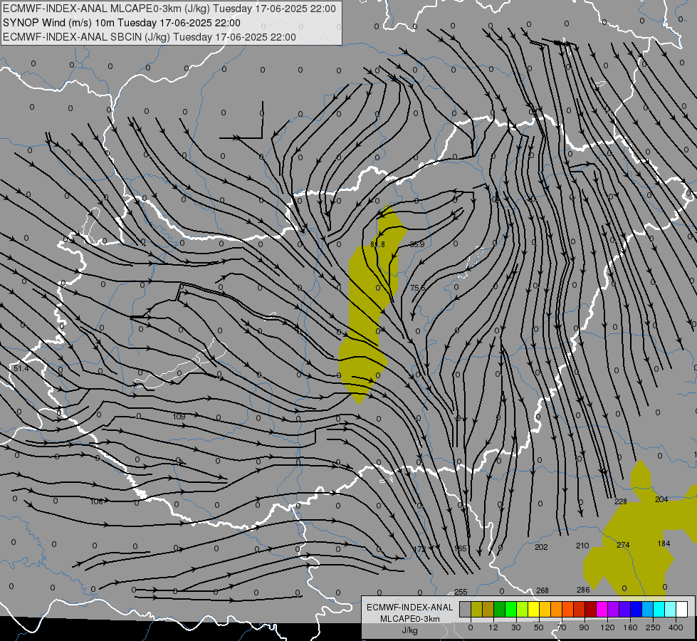697x641 pixels.
Task: Click the 274 value on the map
Action: coord(623,545)
